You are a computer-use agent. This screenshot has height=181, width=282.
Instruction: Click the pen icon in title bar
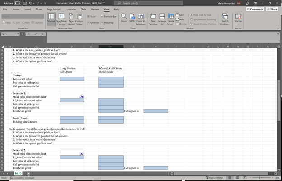(248, 3)
